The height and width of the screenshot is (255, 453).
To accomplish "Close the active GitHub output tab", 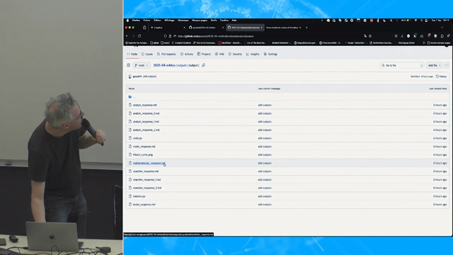I will (x=262, y=28).
